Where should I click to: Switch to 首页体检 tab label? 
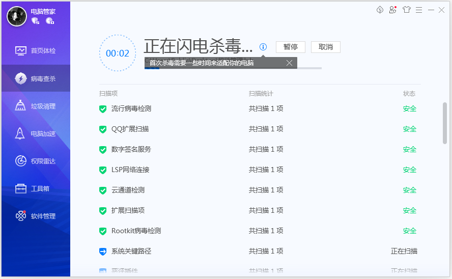click(x=43, y=51)
